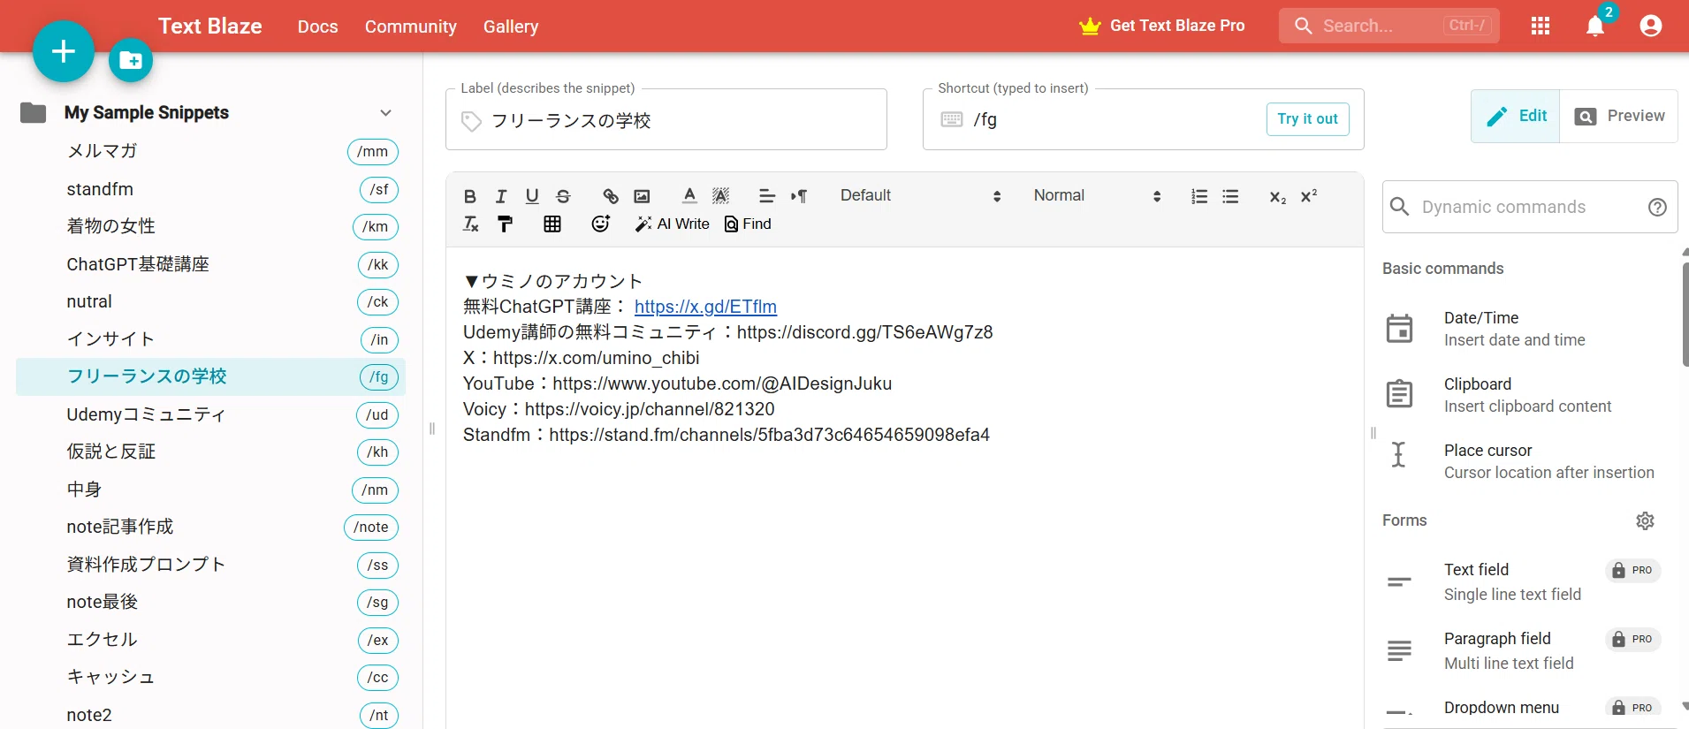Insert a bulleted list
The image size is (1689, 729).
point(1230,196)
